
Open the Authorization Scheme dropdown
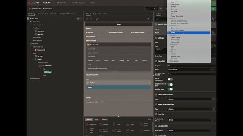coord(189,120)
